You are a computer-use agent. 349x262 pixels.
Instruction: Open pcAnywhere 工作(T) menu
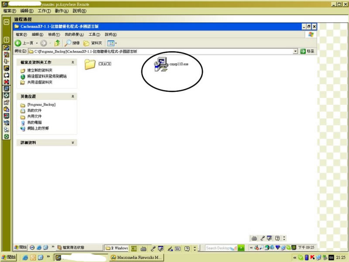pos(44,11)
